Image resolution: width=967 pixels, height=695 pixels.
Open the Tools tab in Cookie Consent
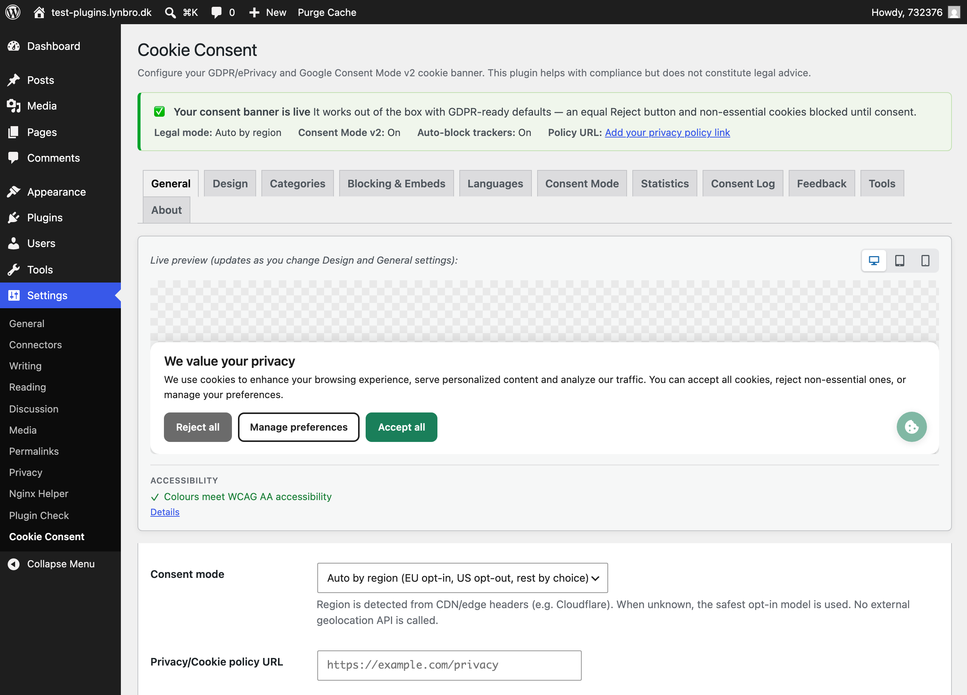(882, 183)
